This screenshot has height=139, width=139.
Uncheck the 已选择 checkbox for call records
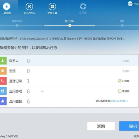[120, 81]
